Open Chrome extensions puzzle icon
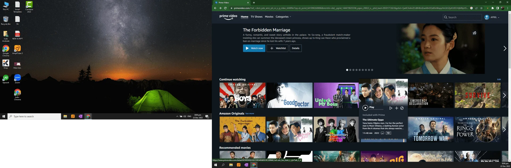The height and width of the screenshot is (168, 511). tap(492, 8)
